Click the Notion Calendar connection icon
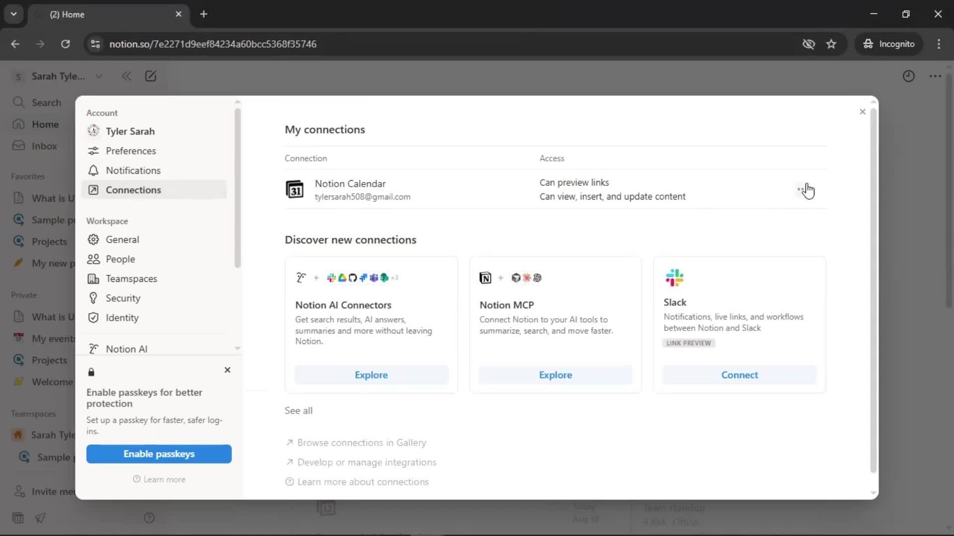Viewport: 954px width, 536px height. [295, 190]
